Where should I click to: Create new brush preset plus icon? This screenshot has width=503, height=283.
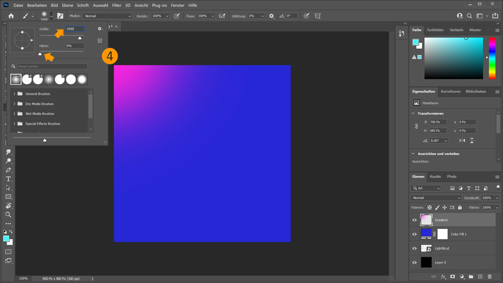point(100,41)
